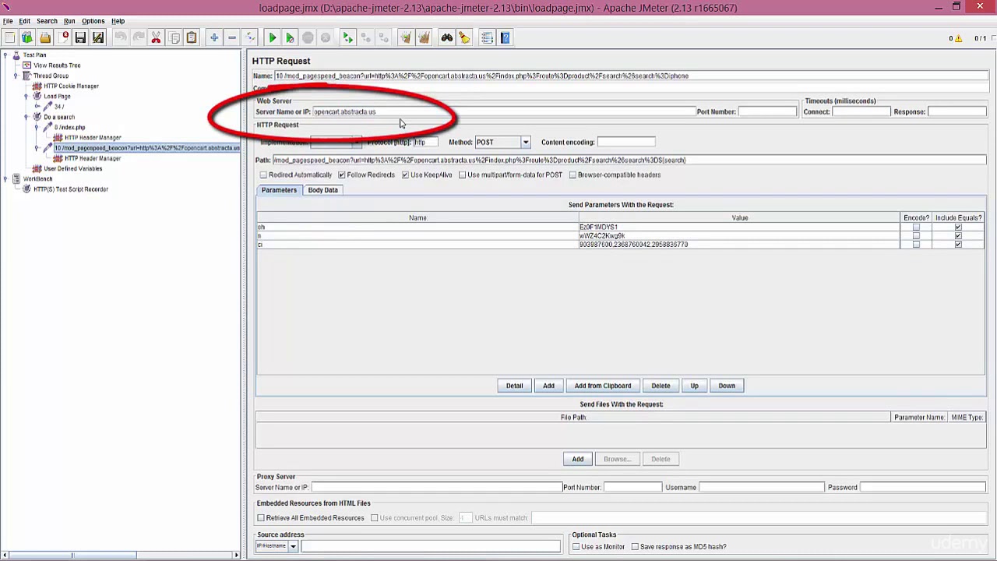Click the Open file folder icon

(x=45, y=37)
